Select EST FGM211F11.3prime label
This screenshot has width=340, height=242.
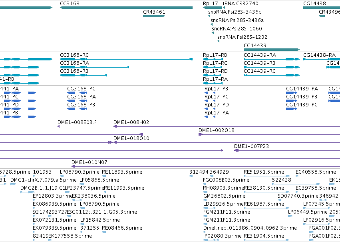pyautogui.click(x=227, y=220)
